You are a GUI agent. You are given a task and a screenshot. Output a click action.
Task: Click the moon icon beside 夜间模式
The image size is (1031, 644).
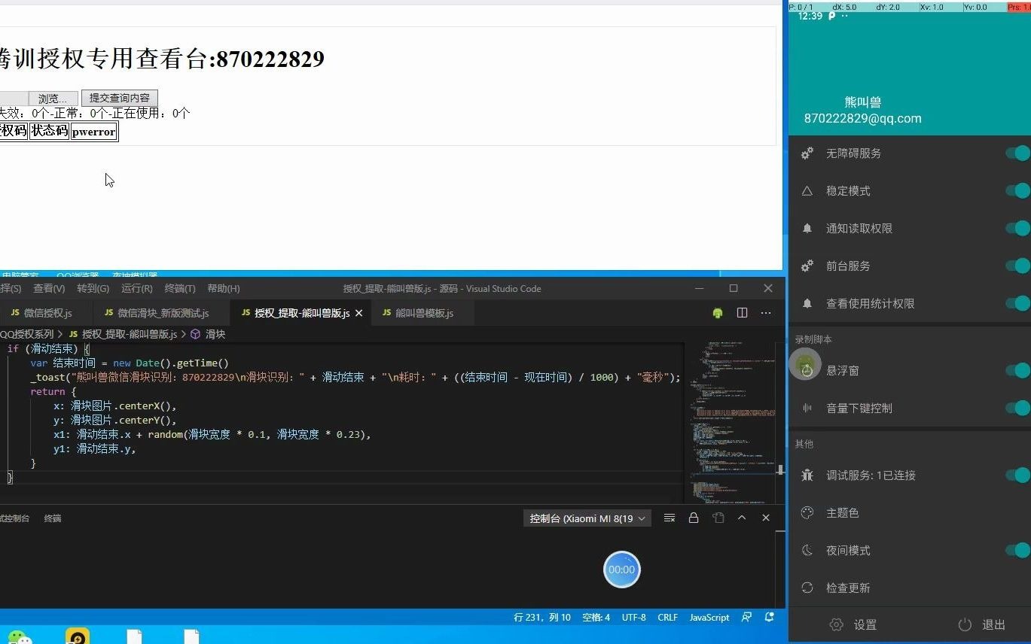pyautogui.click(x=807, y=551)
